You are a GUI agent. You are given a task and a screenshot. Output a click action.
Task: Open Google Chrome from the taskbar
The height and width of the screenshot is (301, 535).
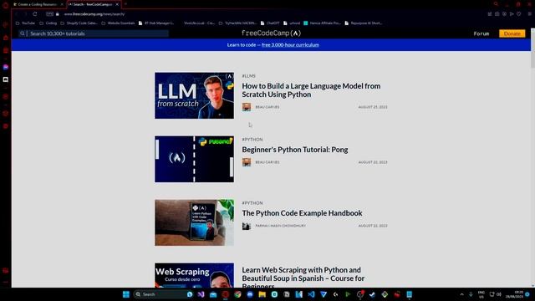point(237,294)
